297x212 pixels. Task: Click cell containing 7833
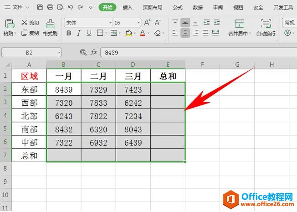(x=98, y=103)
